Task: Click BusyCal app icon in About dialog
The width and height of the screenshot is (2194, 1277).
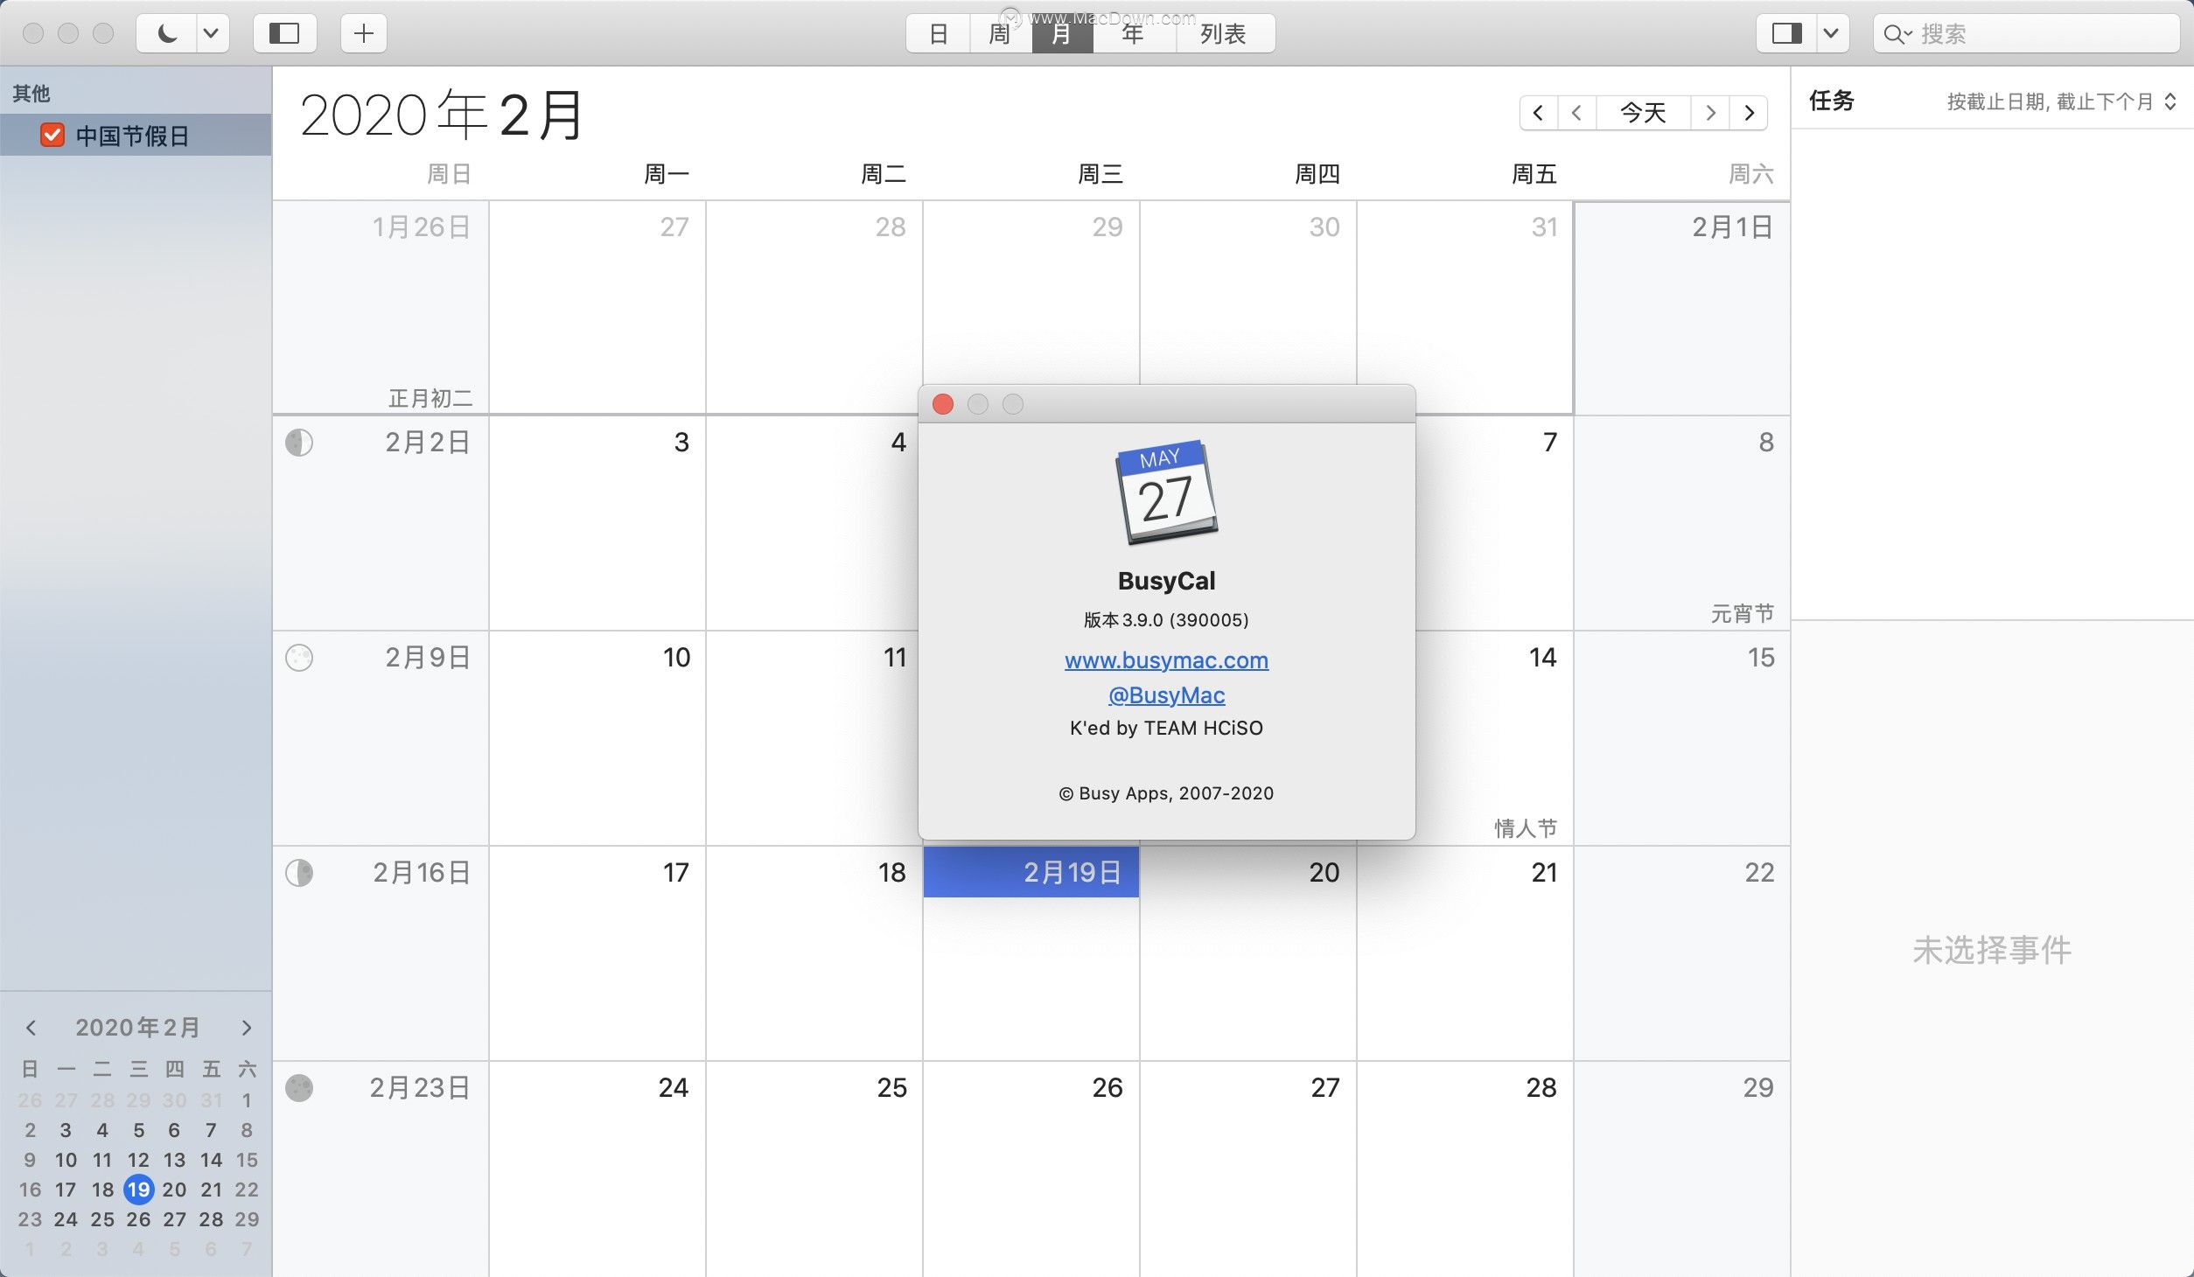Action: pos(1166,492)
